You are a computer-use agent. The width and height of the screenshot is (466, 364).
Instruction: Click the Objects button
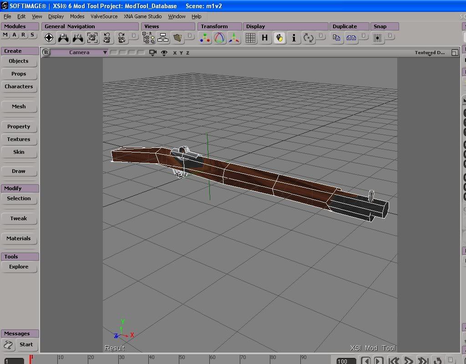point(19,61)
